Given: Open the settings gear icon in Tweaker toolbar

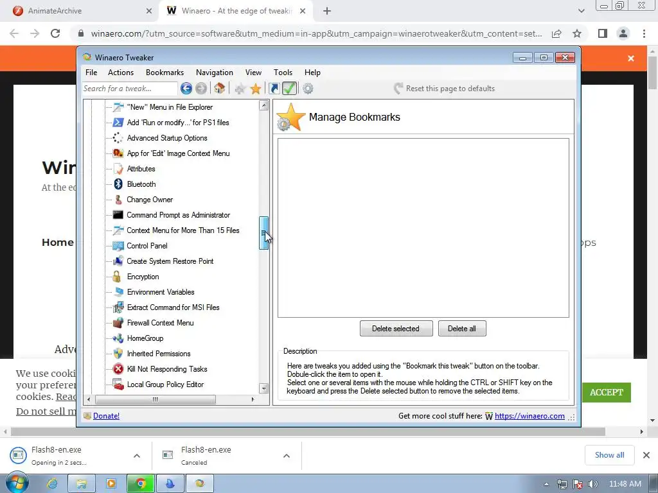Looking at the screenshot, I should coord(308,89).
